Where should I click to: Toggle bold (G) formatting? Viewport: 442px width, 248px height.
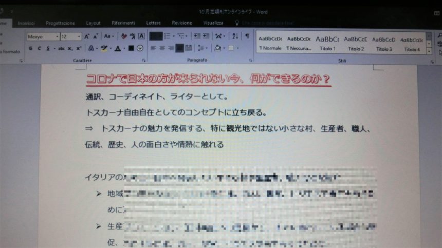coord(30,48)
